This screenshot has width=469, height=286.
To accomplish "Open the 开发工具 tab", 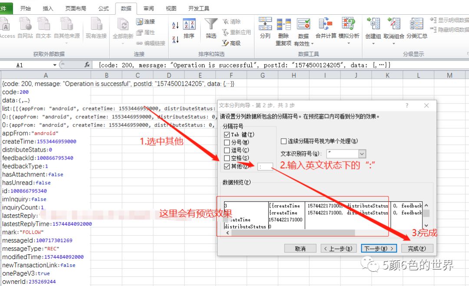I will tap(199, 8).
